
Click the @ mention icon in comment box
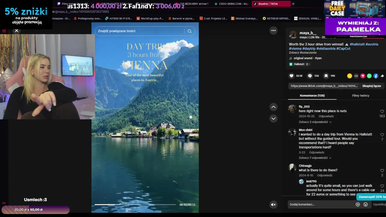(x=358, y=204)
